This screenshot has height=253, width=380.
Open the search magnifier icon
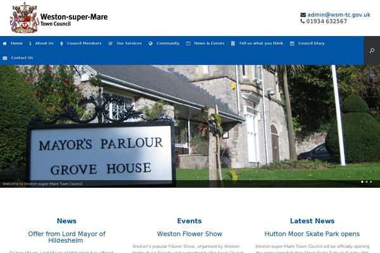click(x=372, y=51)
